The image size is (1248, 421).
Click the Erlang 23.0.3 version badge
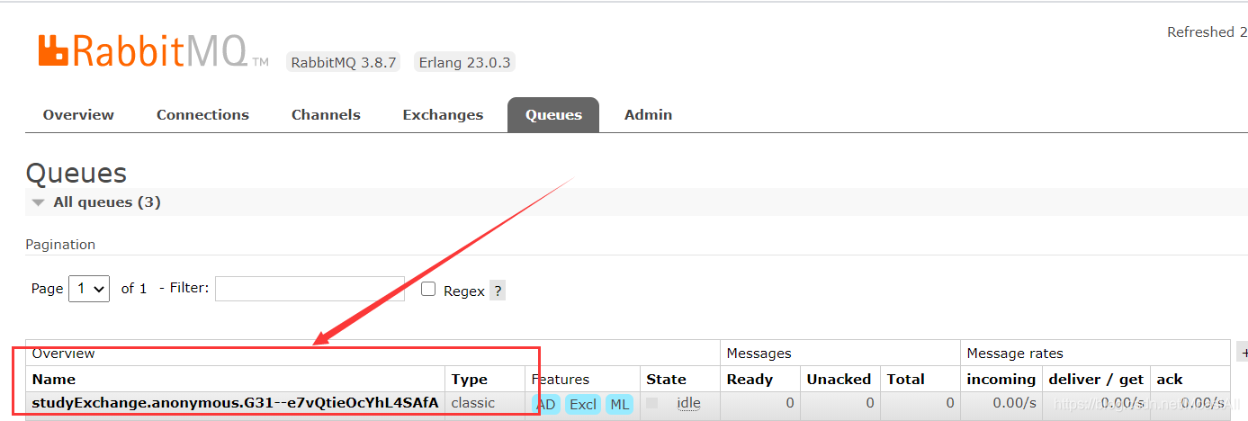[x=464, y=63]
